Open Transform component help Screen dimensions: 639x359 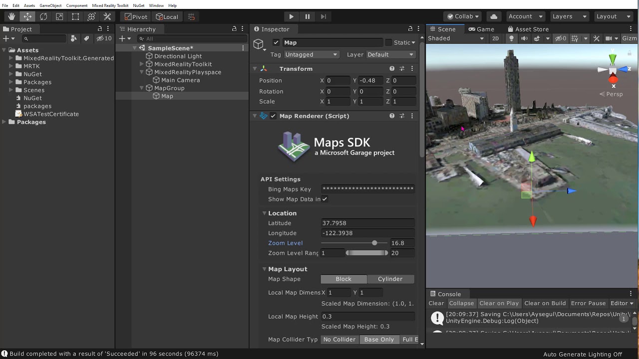tap(392, 69)
